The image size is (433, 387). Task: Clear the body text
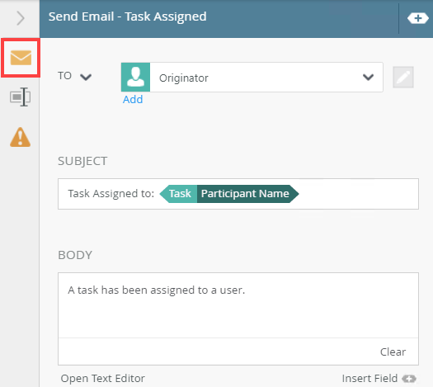(x=393, y=352)
